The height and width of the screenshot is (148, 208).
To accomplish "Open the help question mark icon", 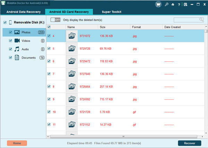I will pyautogui.click(x=179, y=5).
